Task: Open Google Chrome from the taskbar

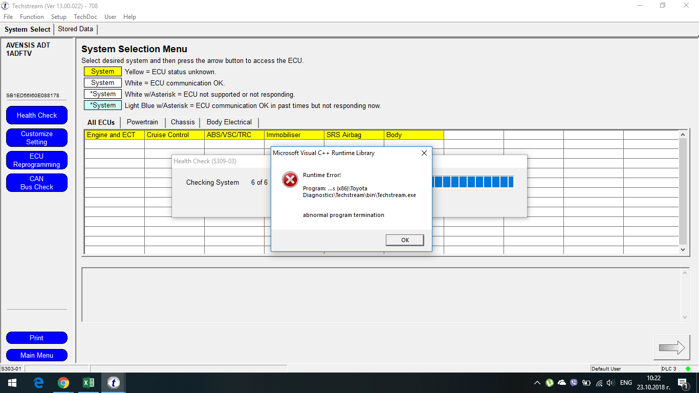Action: 63,383
